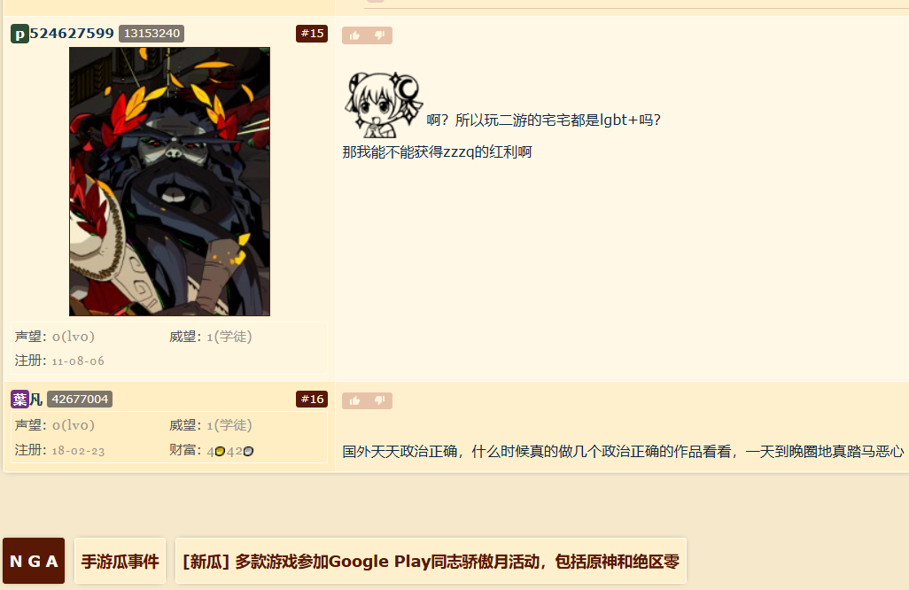Open user 524627599's profile
Image resolution: width=909 pixels, height=590 pixels.
point(72,34)
